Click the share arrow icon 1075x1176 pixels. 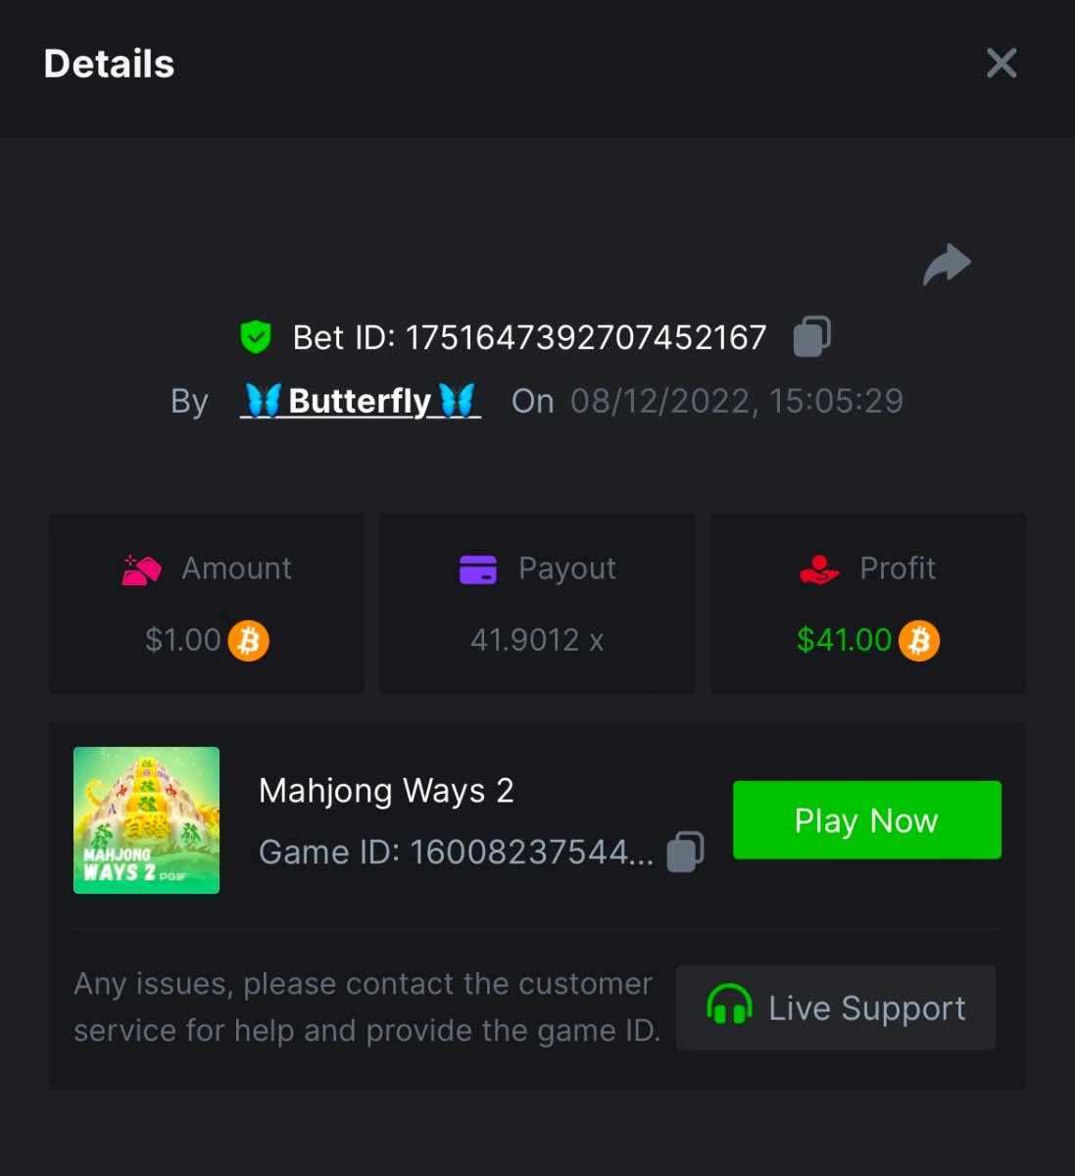pyautogui.click(x=947, y=265)
